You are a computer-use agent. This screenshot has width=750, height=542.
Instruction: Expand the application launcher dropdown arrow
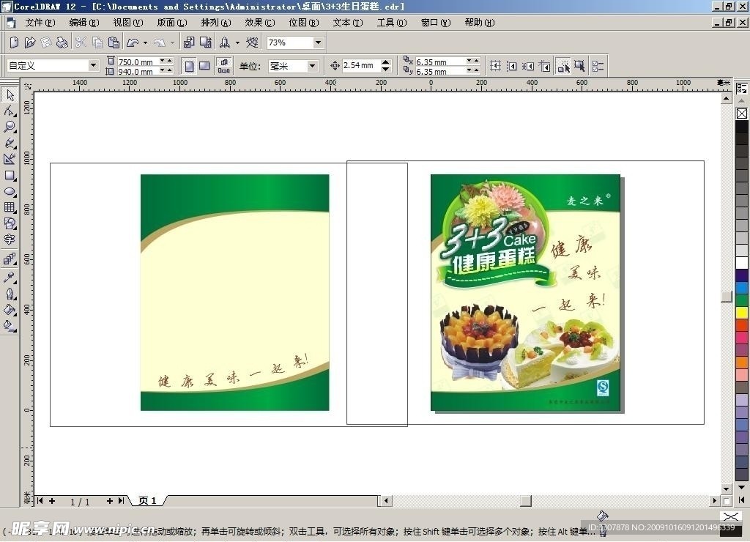tap(237, 42)
